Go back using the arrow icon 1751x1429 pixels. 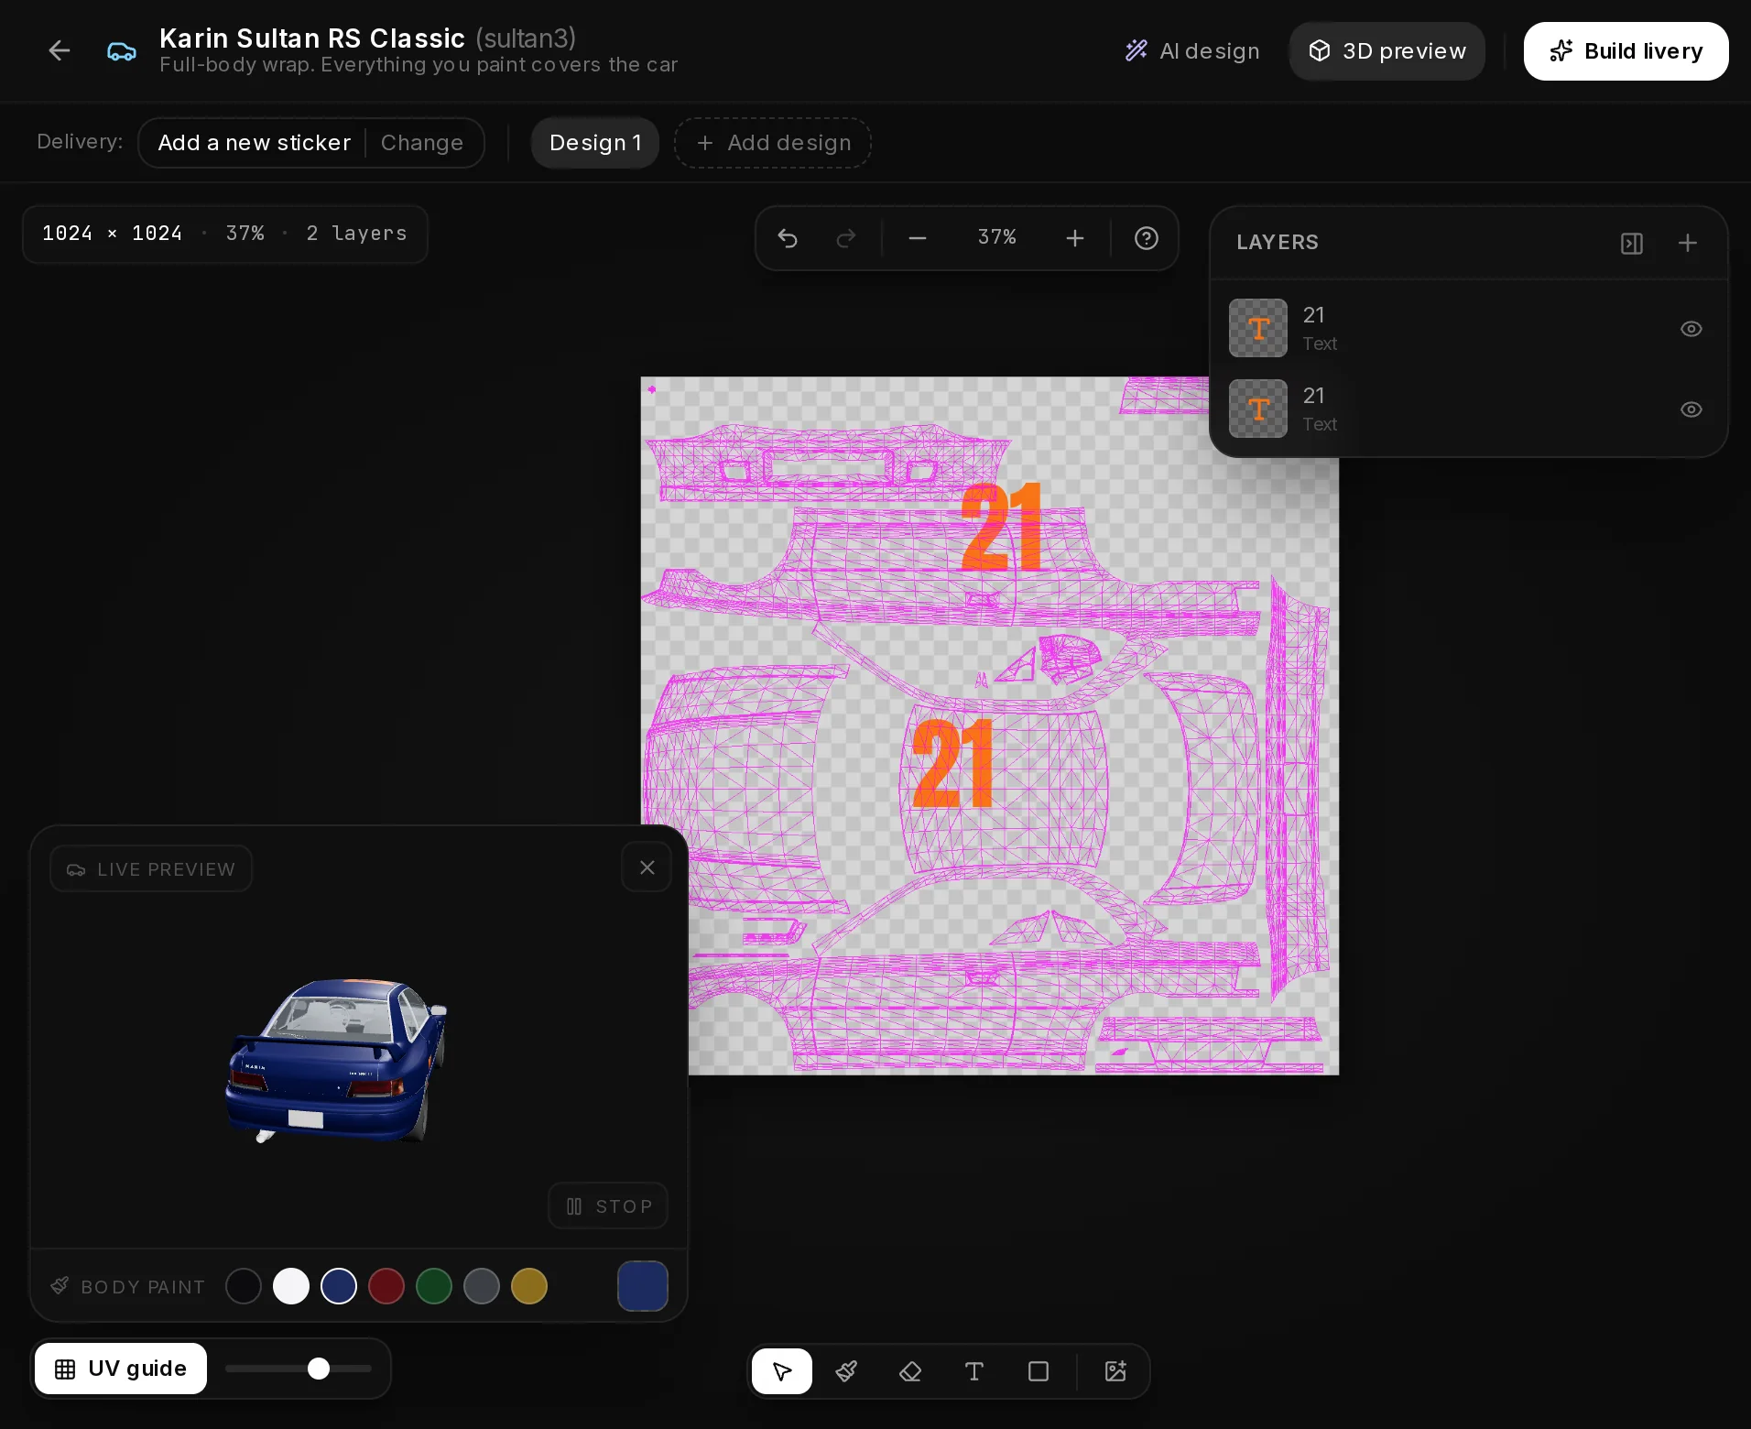pos(60,50)
